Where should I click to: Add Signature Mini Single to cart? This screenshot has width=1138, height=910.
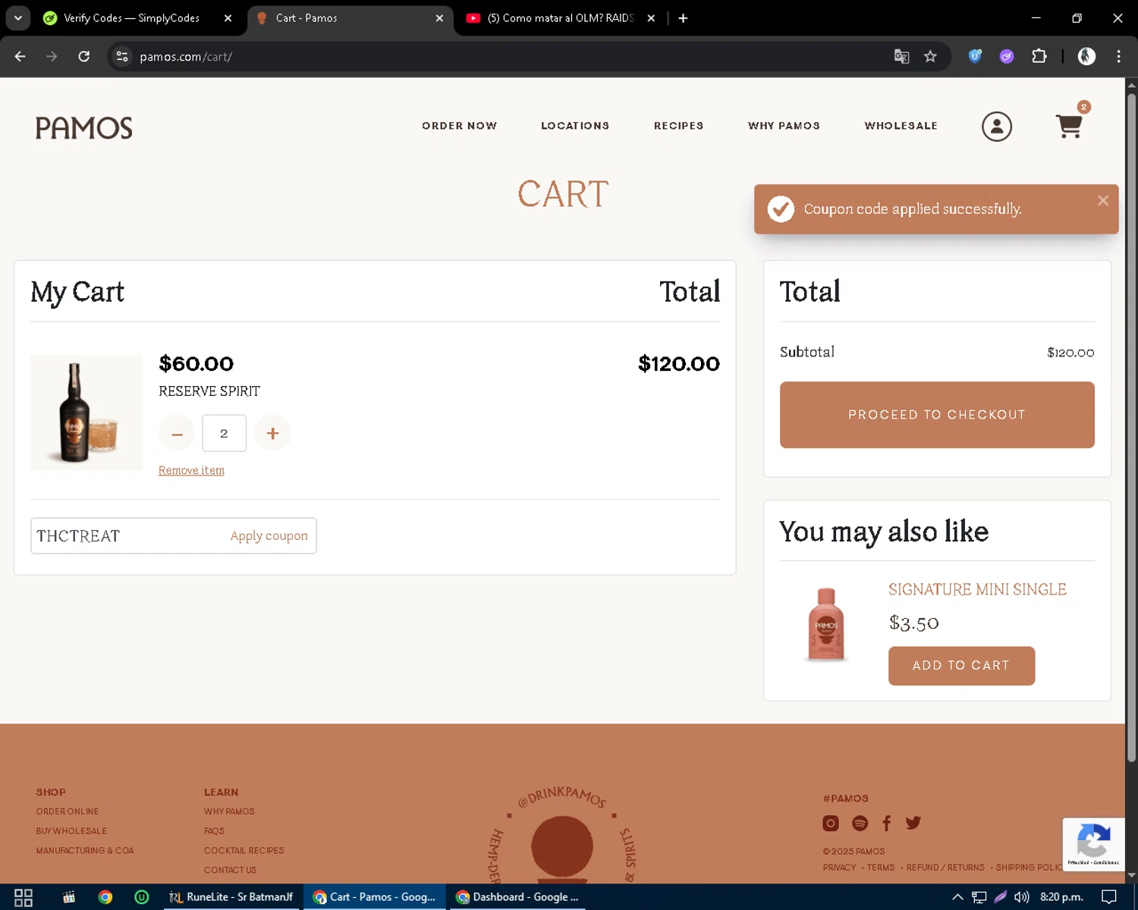click(961, 666)
